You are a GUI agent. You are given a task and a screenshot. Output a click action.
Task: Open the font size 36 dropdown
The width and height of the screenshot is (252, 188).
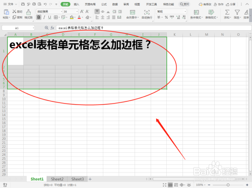tap(77, 12)
